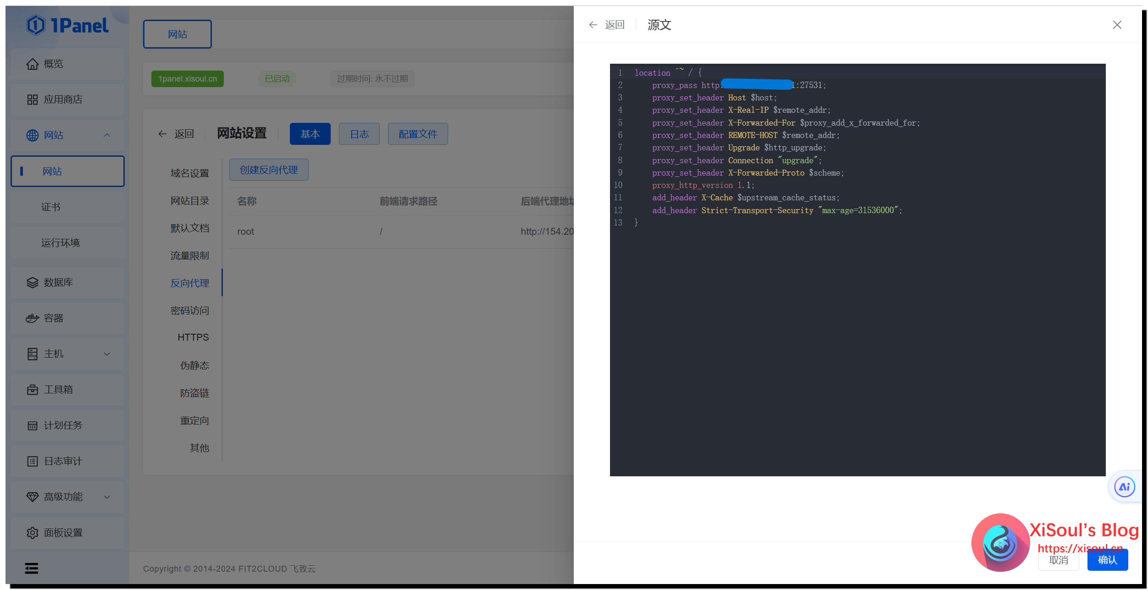
Task: Click the proxy_http_version 1.1 line
Action: [703, 186]
